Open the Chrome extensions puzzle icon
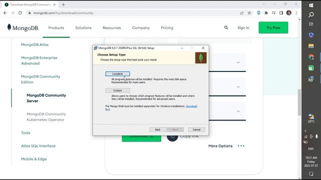Image resolution: width=321 pixels, height=180 pixels. [x=266, y=13]
